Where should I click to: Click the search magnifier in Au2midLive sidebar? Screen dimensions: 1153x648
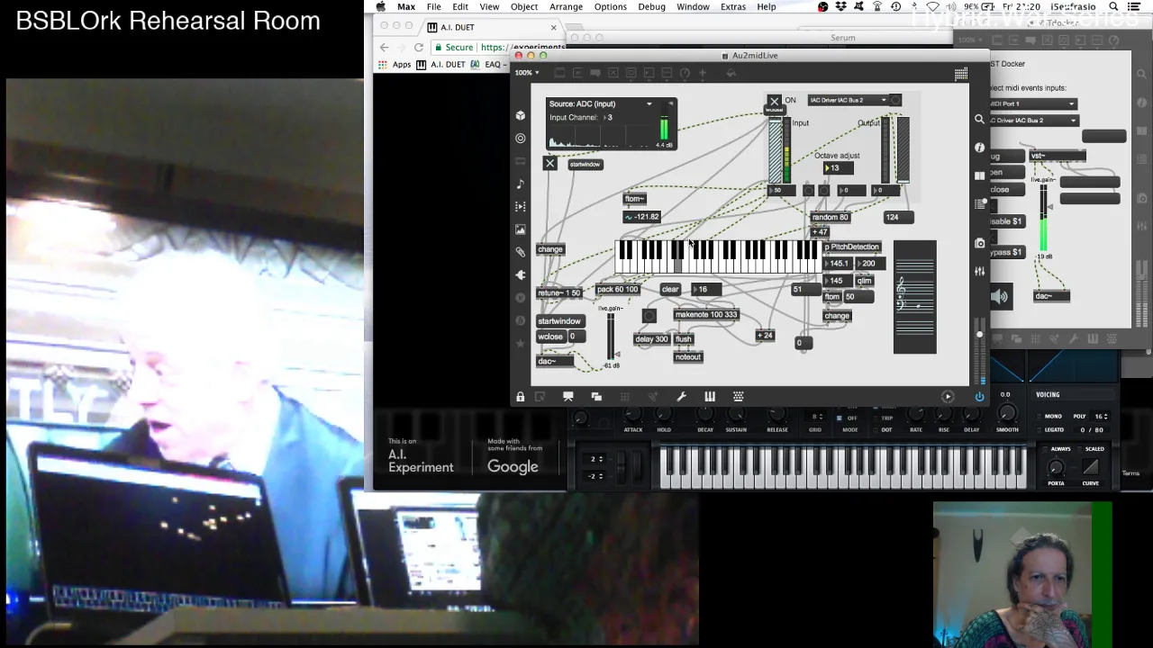[979, 119]
